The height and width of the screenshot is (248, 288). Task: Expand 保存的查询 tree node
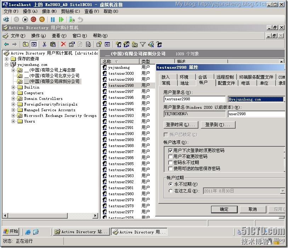click(7, 59)
